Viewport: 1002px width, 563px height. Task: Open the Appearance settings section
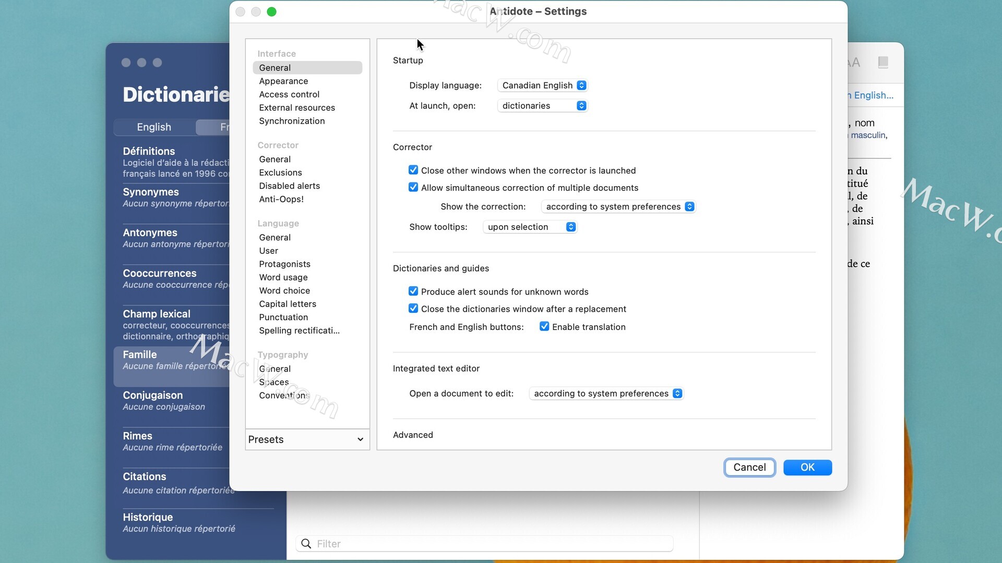click(x=283, y=81)
